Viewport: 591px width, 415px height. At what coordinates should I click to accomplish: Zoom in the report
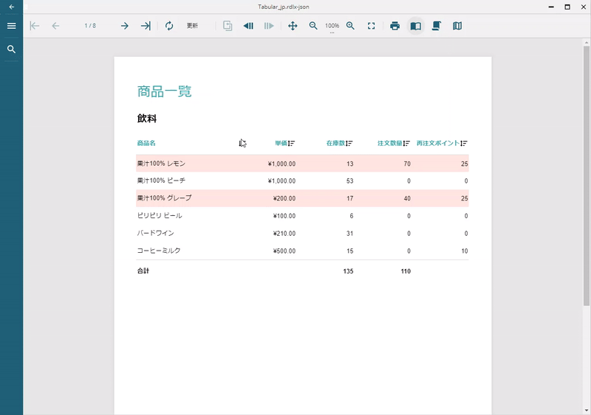350,26
